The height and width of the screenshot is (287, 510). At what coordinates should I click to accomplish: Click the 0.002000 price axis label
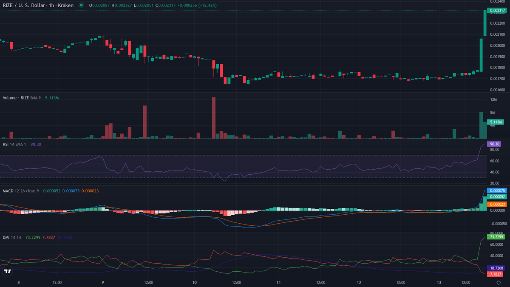[x=497, y=45]
